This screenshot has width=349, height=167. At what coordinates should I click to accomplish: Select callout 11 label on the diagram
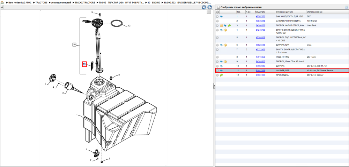tap(84, 64)
